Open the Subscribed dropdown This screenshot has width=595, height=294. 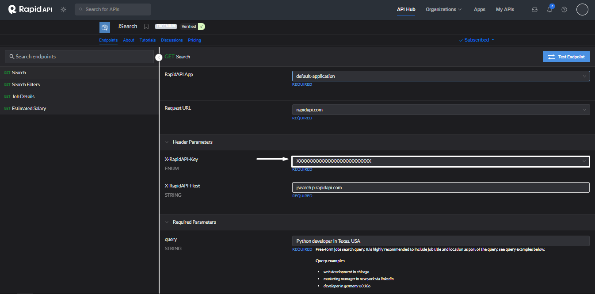tap(477, 40)
